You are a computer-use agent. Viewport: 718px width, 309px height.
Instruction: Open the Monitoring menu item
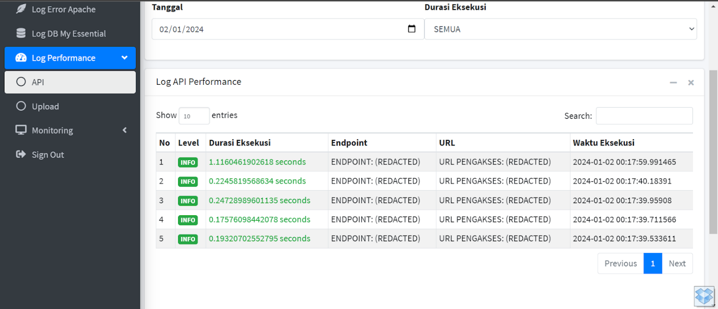click(70, 130)
